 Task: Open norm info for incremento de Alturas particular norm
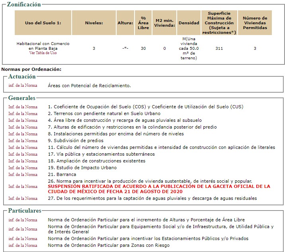23,220
